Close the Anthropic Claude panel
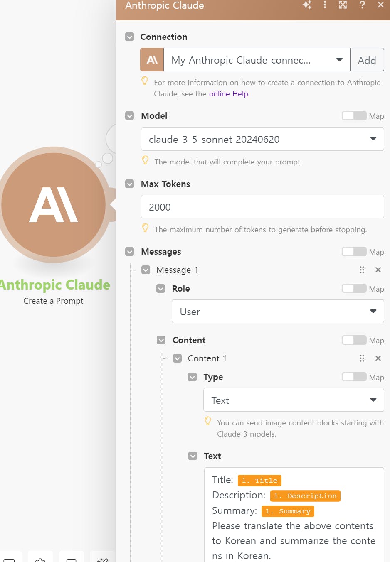This screenshot has width=390, height=562. pos(380,5)
